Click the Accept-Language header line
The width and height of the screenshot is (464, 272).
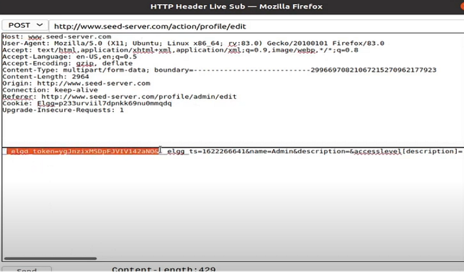tap(70, 57)
